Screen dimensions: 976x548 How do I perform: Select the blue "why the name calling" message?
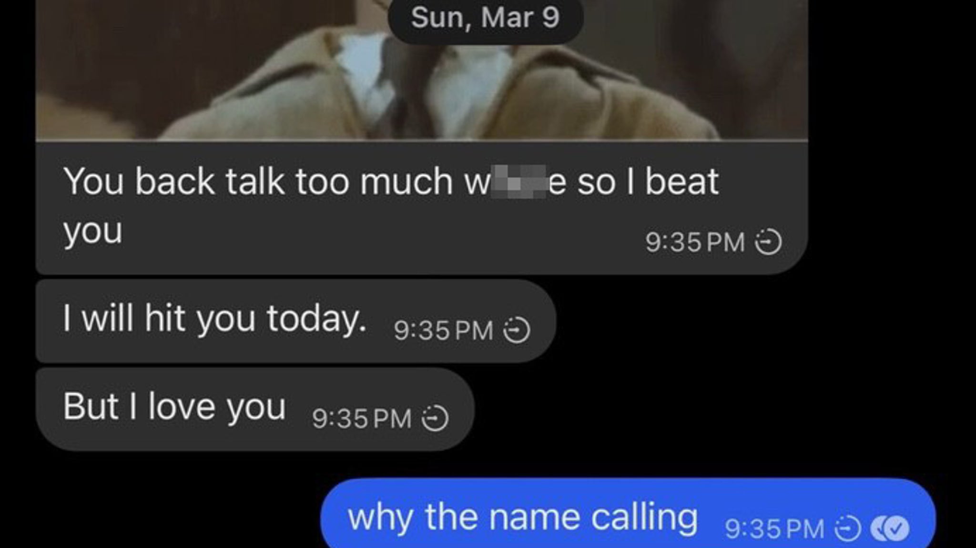(x=628, y=513)
